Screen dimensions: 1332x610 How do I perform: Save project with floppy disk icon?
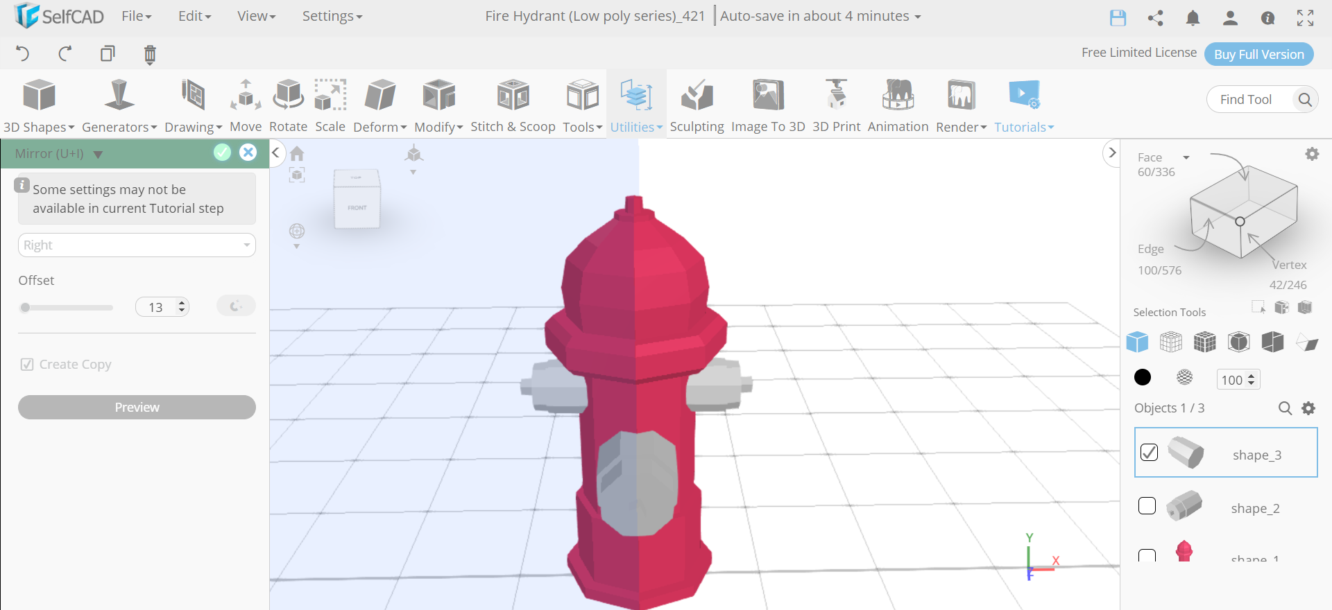[1118, 17]
